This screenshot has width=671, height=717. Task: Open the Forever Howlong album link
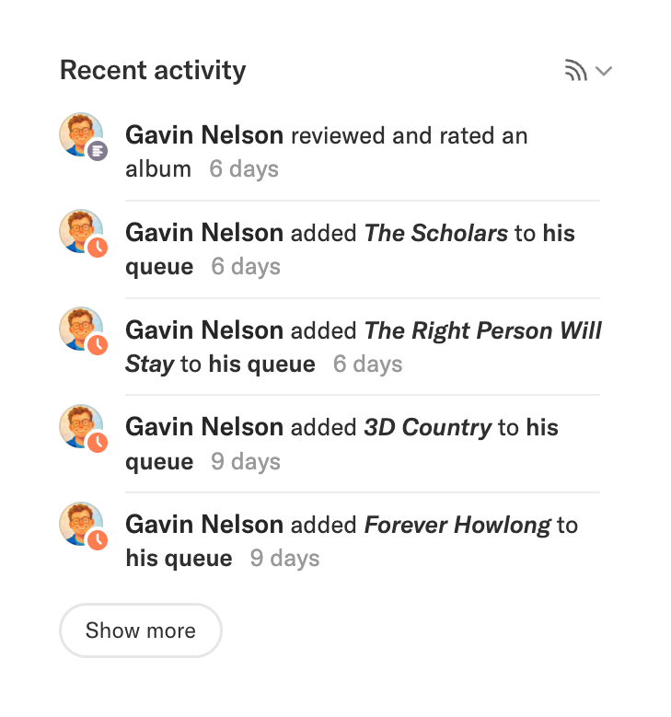pyautogui.click(x=457, y=526)
